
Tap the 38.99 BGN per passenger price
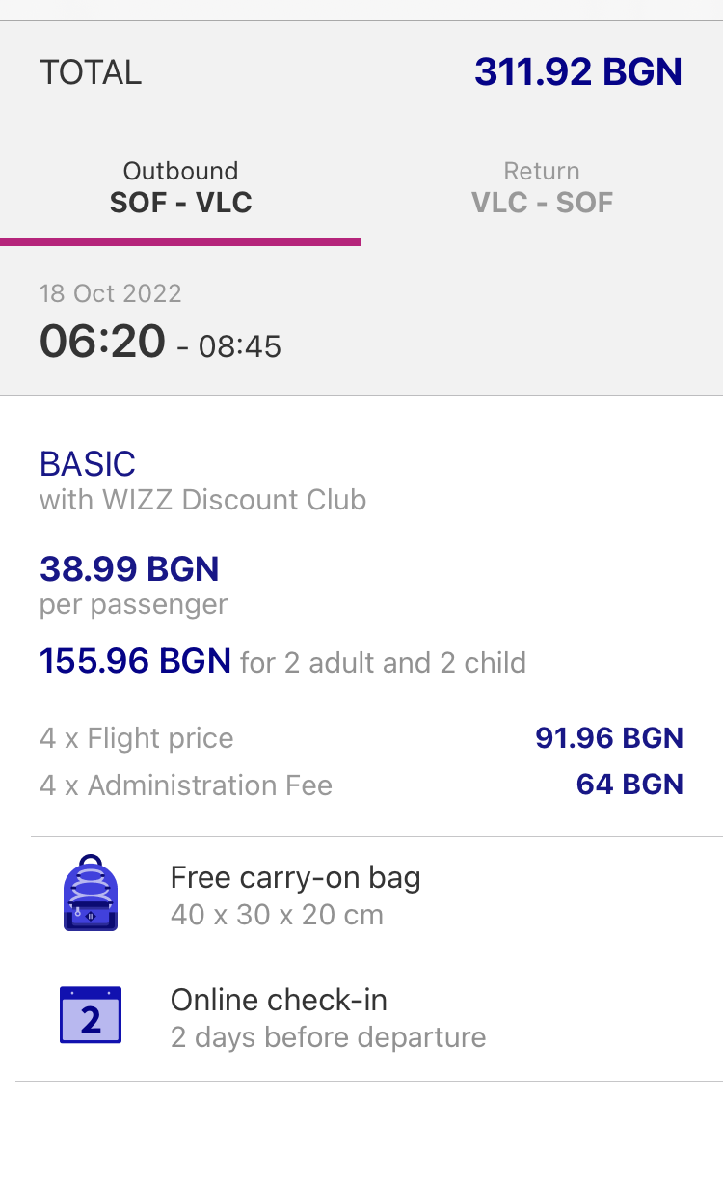point(129,569)
